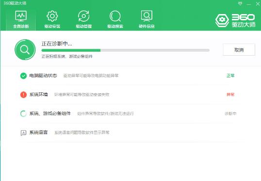Open the title bar dropdown menu icon
This screenshot has height=181, width=261.
240,3
